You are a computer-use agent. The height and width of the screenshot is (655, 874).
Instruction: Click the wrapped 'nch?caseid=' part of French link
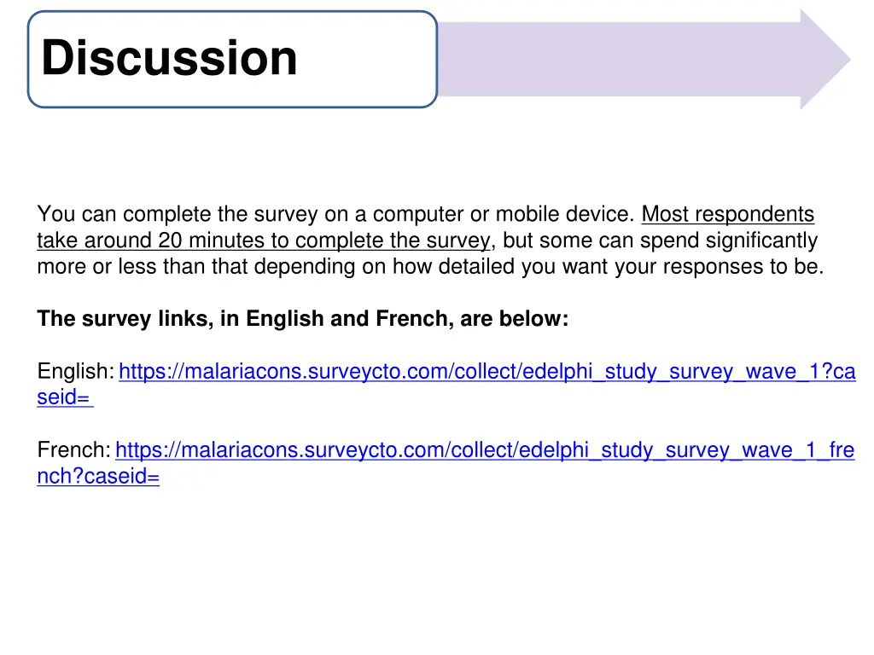tap(98, 476)
